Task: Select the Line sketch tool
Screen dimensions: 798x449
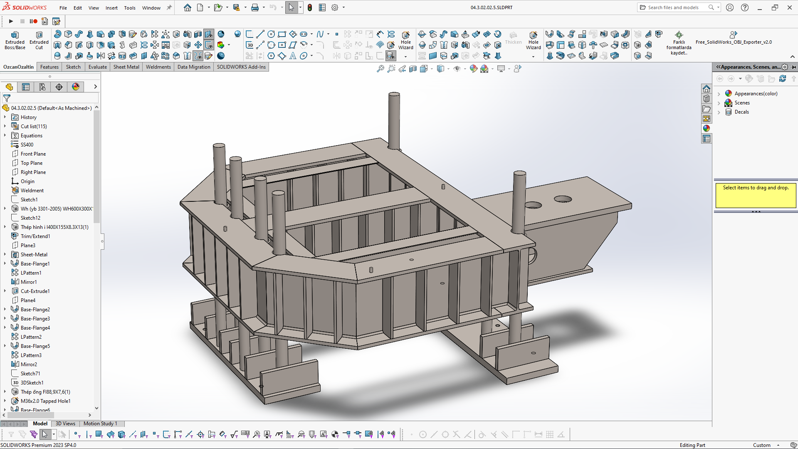Action: coord(260,34)
